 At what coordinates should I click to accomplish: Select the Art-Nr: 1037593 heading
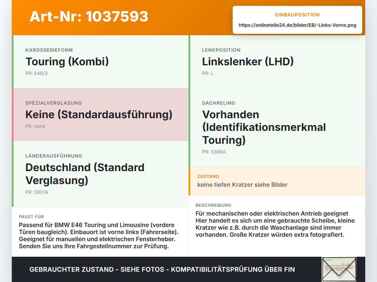89,16
